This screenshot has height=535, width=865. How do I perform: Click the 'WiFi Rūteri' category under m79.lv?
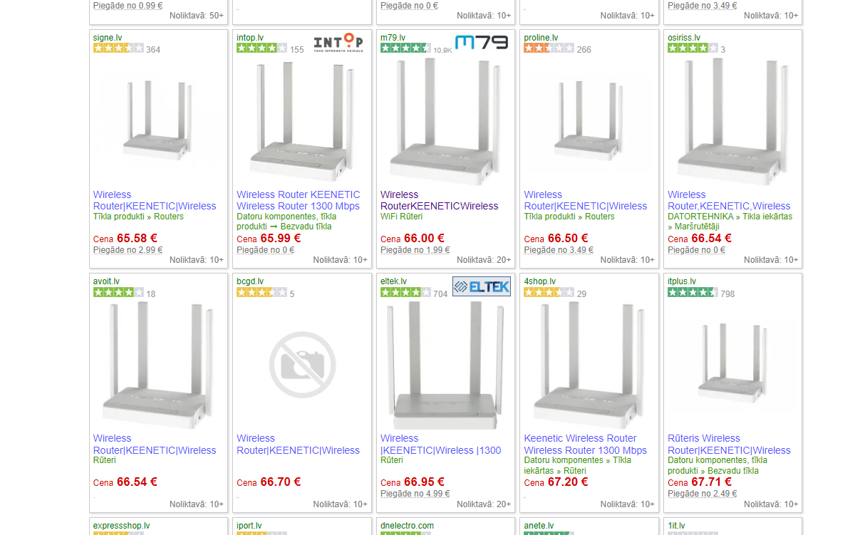tap(401, 217)
